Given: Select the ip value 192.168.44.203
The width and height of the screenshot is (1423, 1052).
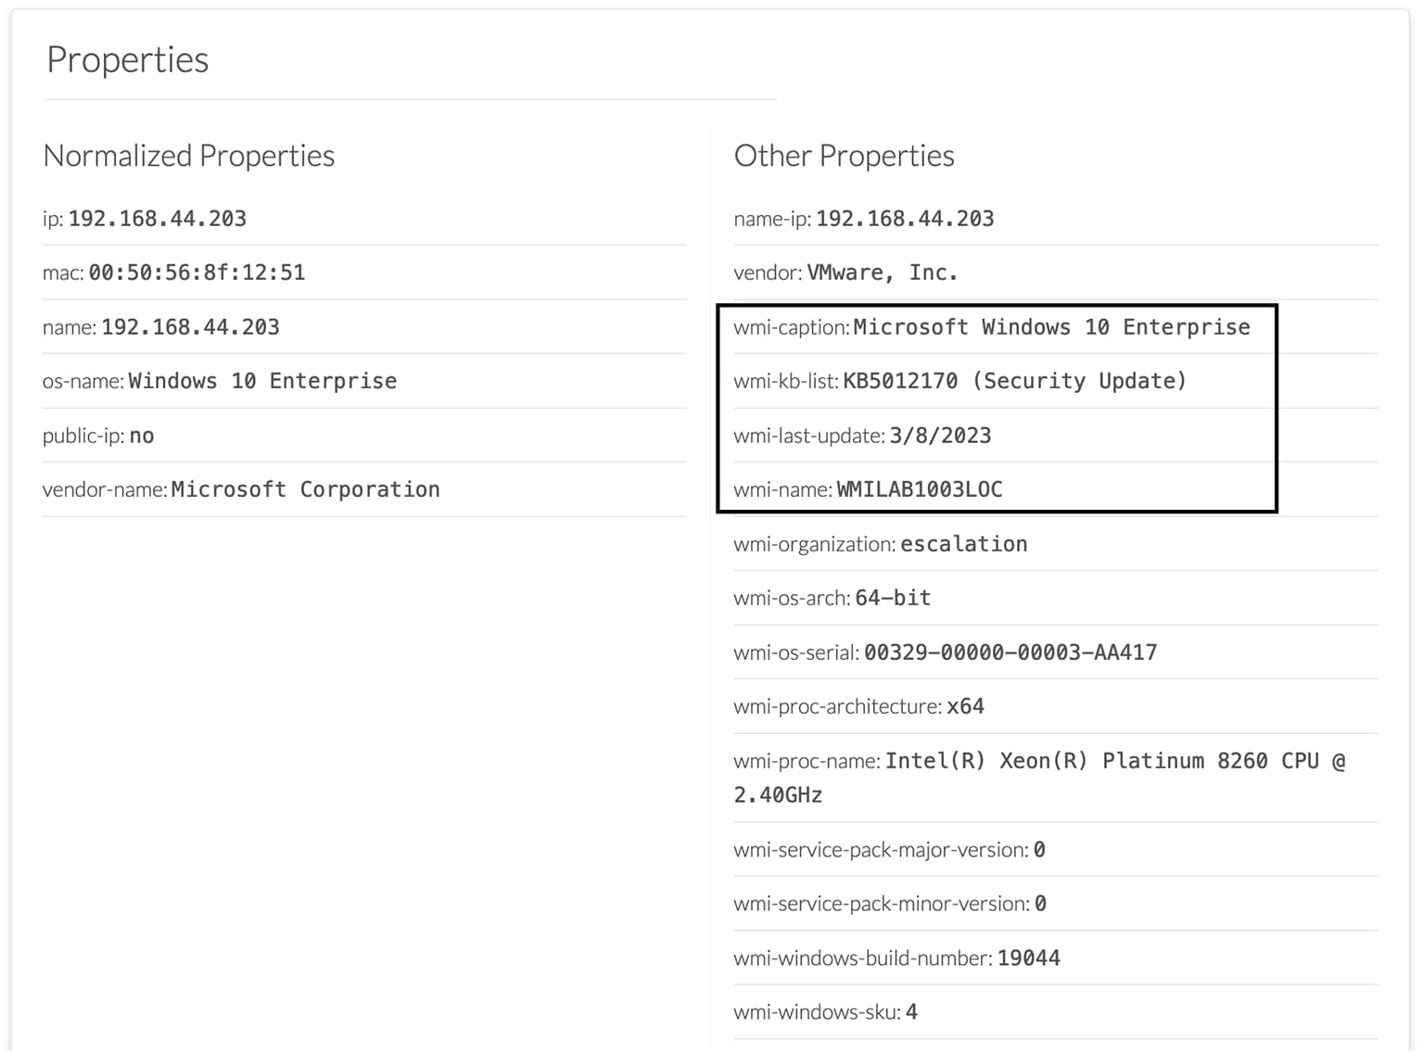Looking at the screenshot, I should pos(158,219).
